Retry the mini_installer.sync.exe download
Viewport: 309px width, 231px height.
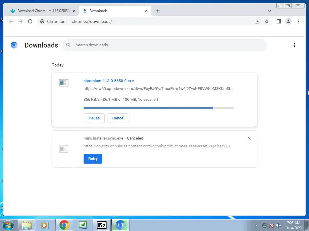pyautogui.click(x=93, y=159)
